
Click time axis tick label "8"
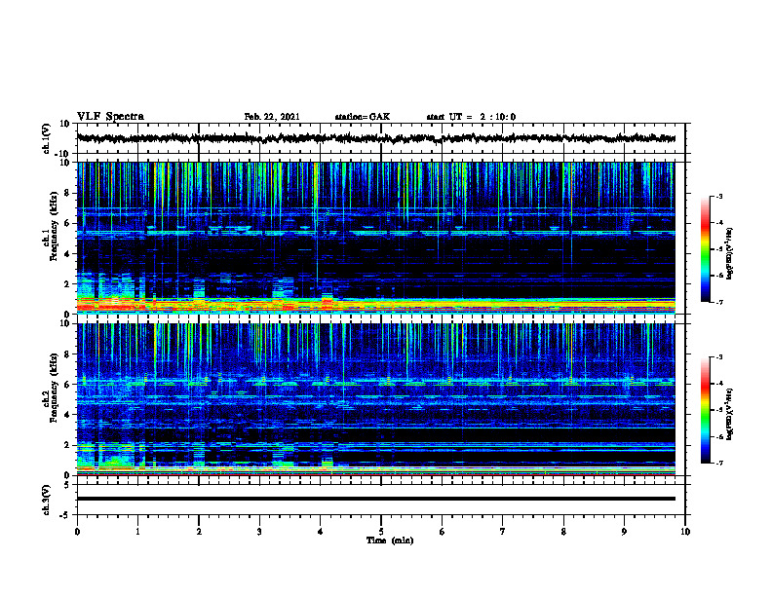click(x=563, y=532)
